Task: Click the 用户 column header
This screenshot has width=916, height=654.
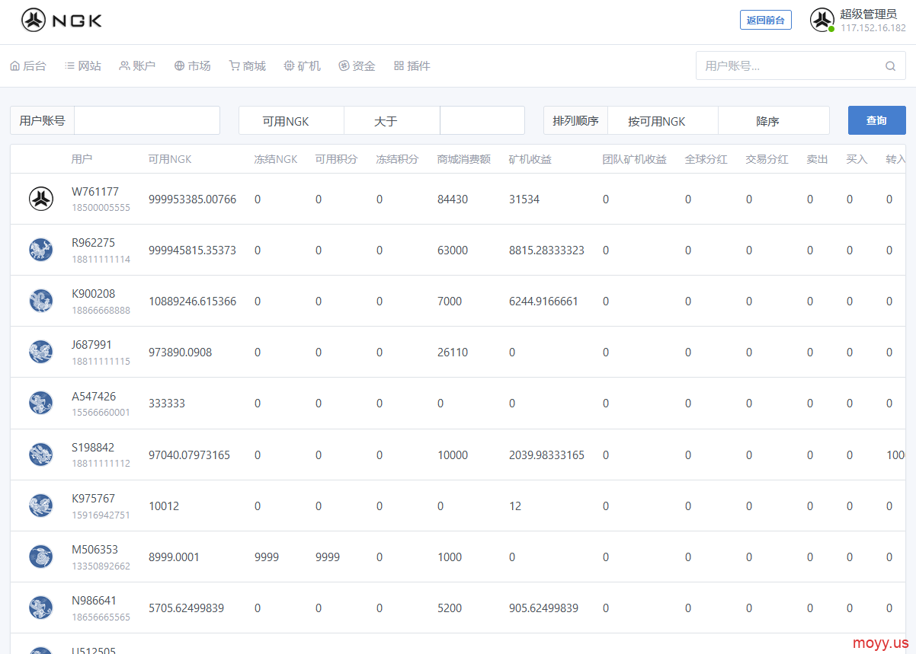Action: 82,159
